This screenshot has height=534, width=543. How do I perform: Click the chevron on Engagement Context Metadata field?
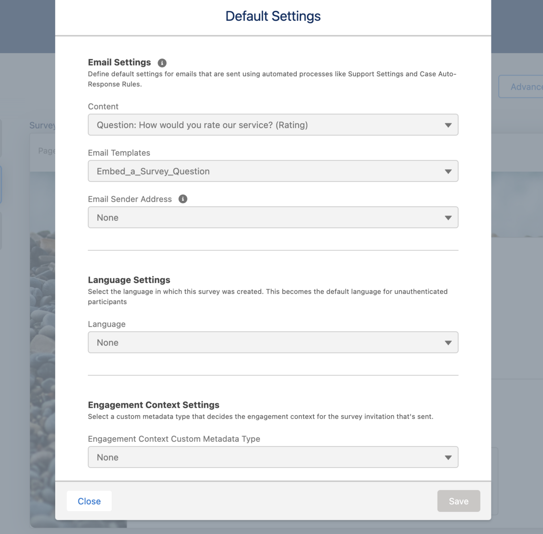pos(448,457)
